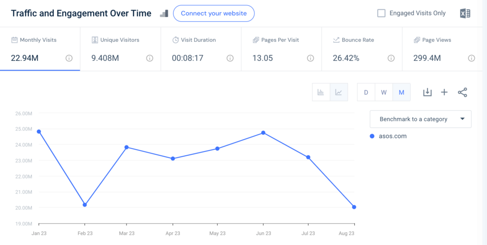
Task: Click the download chart icon
Action: 427,92
